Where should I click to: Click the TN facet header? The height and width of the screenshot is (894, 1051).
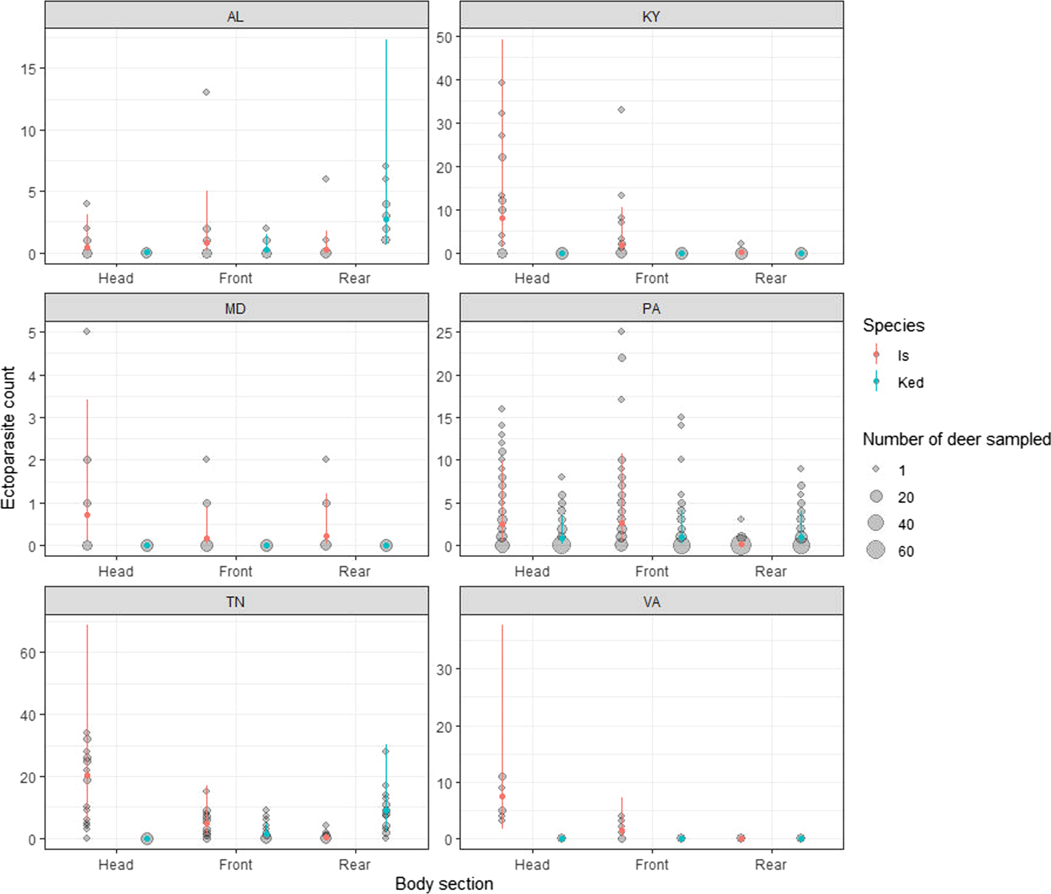pyautogui.click(x=236, y=601)
